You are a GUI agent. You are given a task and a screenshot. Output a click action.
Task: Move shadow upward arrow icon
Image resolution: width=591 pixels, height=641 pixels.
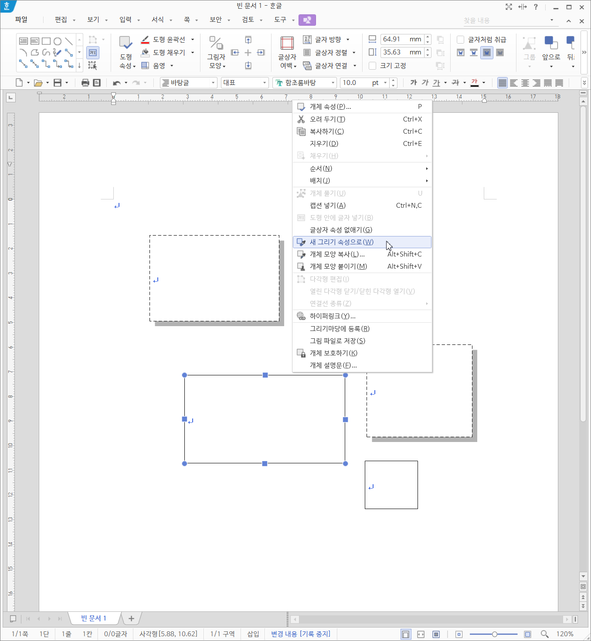(248, 40)
